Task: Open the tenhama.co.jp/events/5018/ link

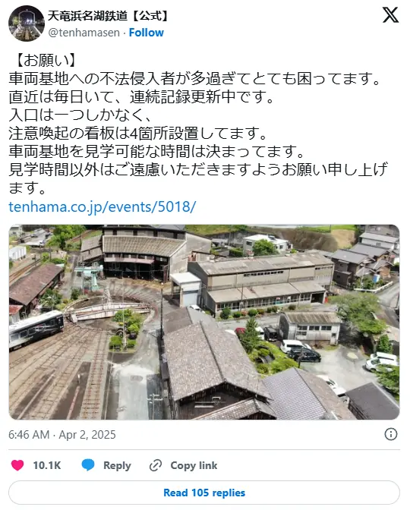Action: (102, 206)
